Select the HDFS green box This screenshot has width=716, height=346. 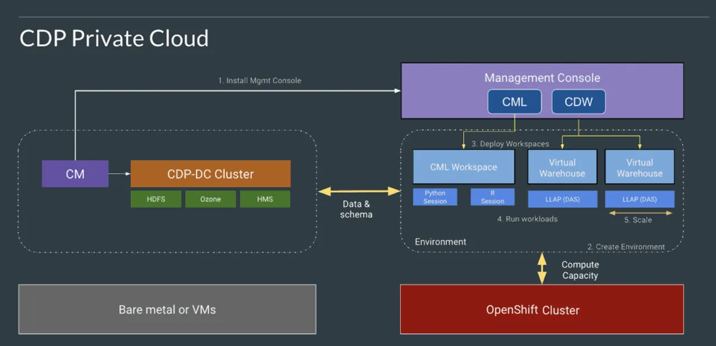point(156,199)
